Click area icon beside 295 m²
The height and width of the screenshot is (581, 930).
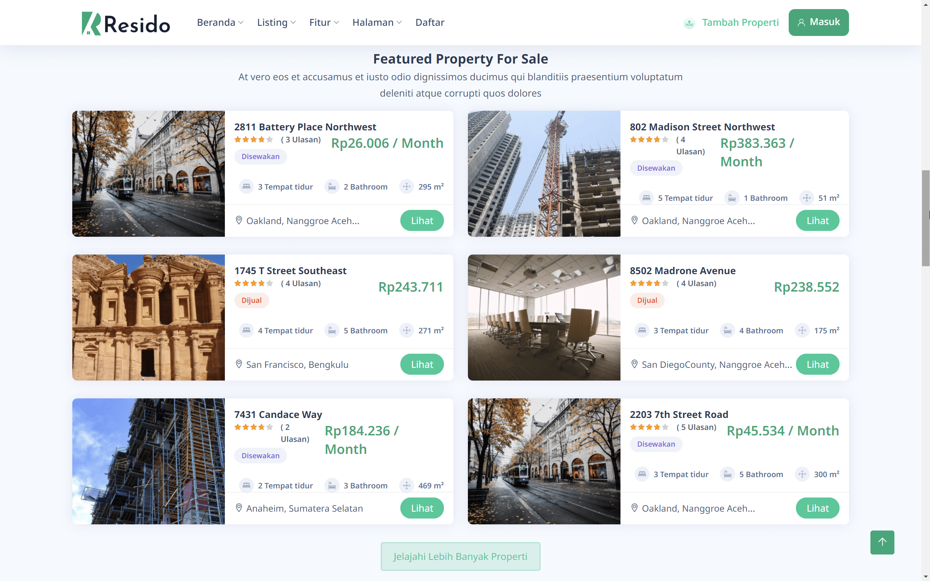click(x=407, y=187)
